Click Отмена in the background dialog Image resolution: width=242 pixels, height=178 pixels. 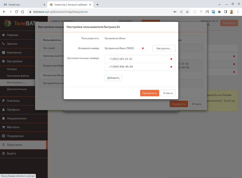[x=197, y=104]
